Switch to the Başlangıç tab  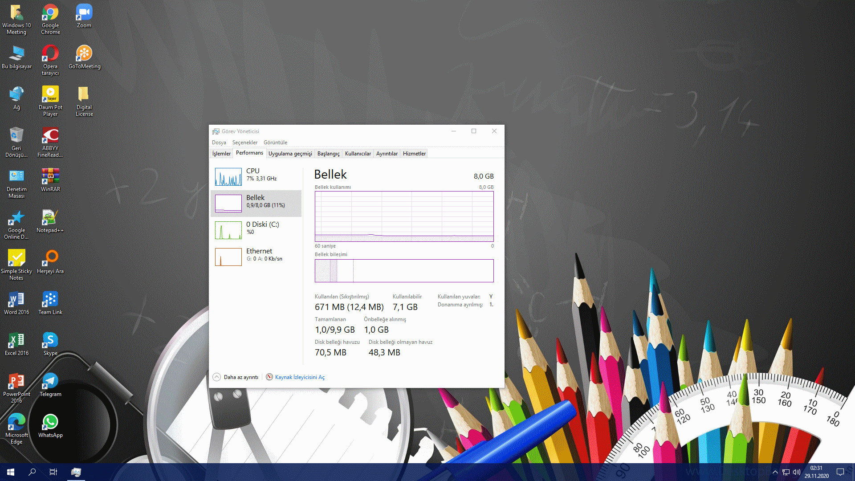(328, 154)
